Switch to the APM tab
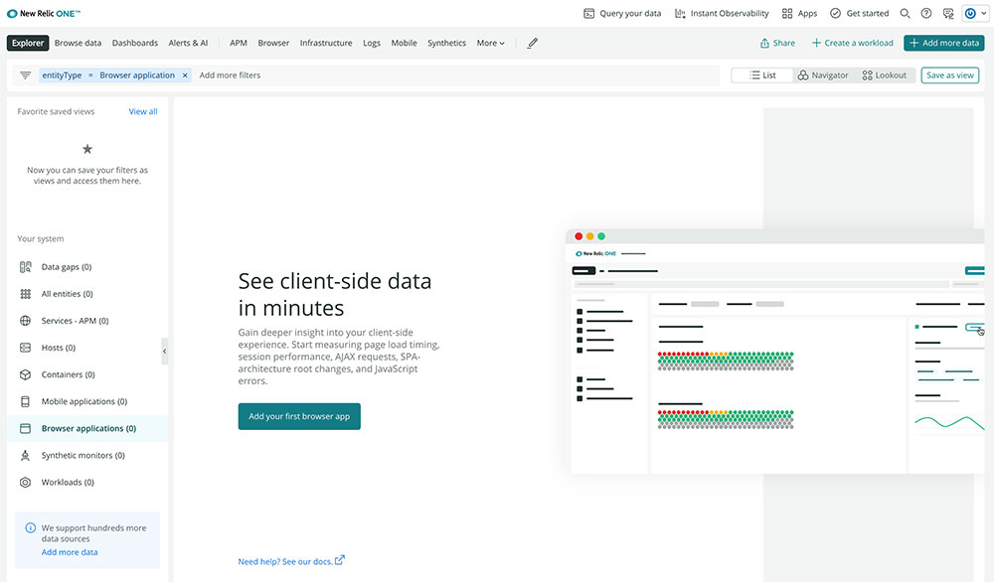 click(239, 43)
